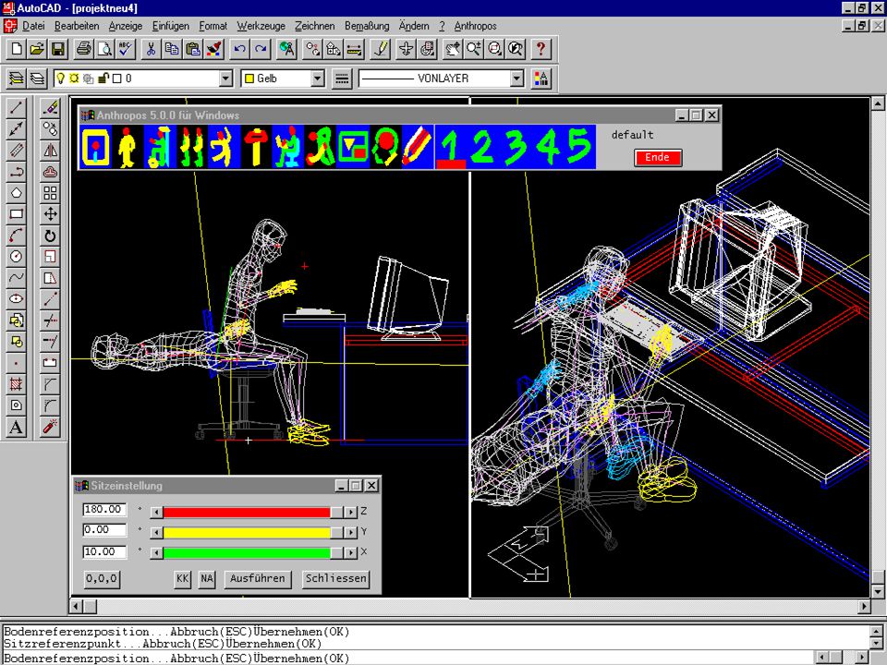
Task: Select the Ellipse draw tool
Action: [x=16, y=298]
